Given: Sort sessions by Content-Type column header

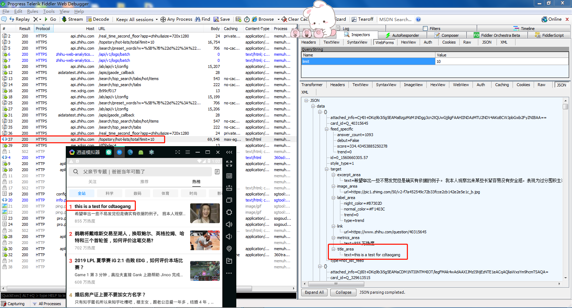Looking at the screenshot, I should [x=257, y=29].
